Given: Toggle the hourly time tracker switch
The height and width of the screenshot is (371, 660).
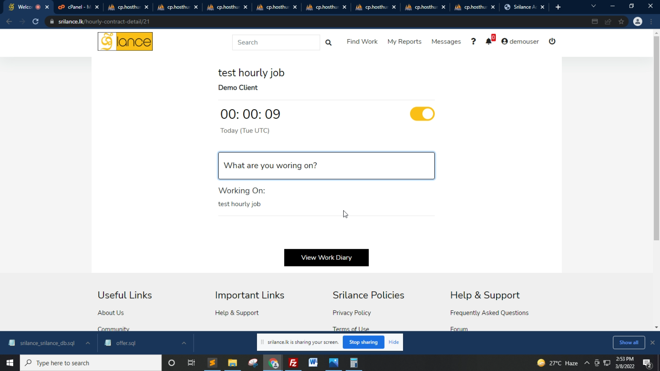Looking at the screenshot, I should click(422, 114).
